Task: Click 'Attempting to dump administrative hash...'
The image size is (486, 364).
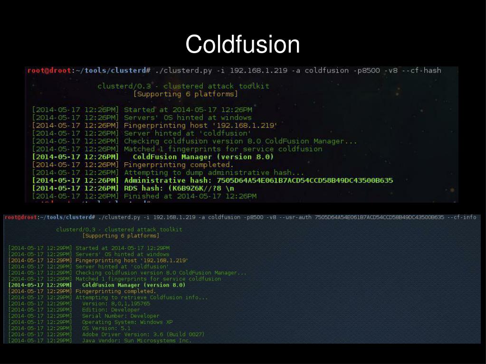Action: click(214, 172)
